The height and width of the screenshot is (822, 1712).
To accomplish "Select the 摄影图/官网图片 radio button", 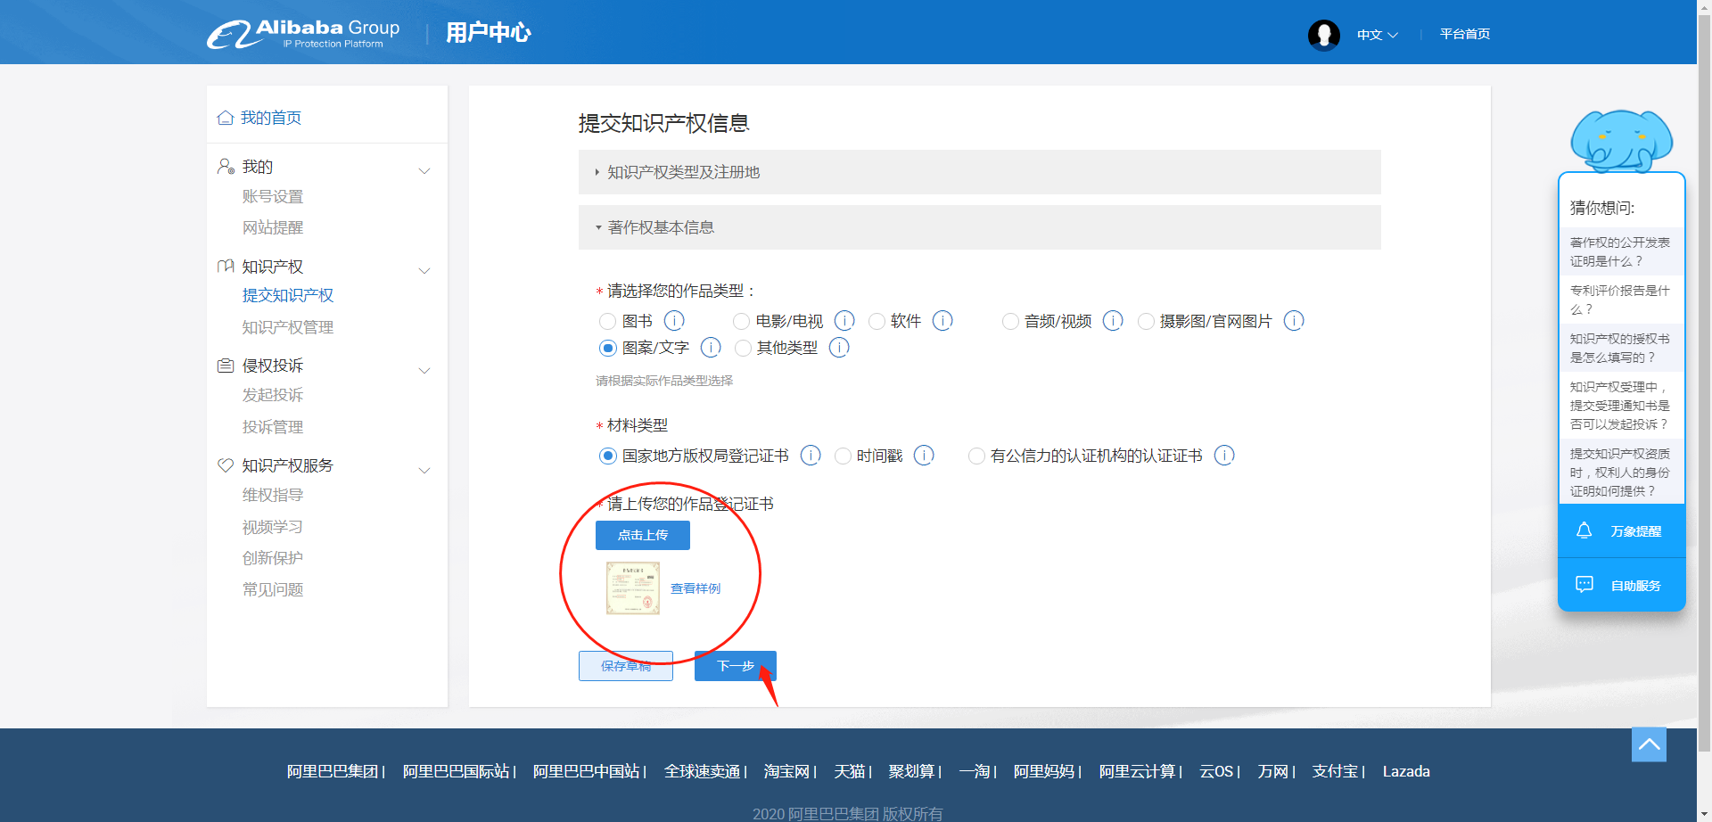I will pyautogui.click(x=1146, y=321).
